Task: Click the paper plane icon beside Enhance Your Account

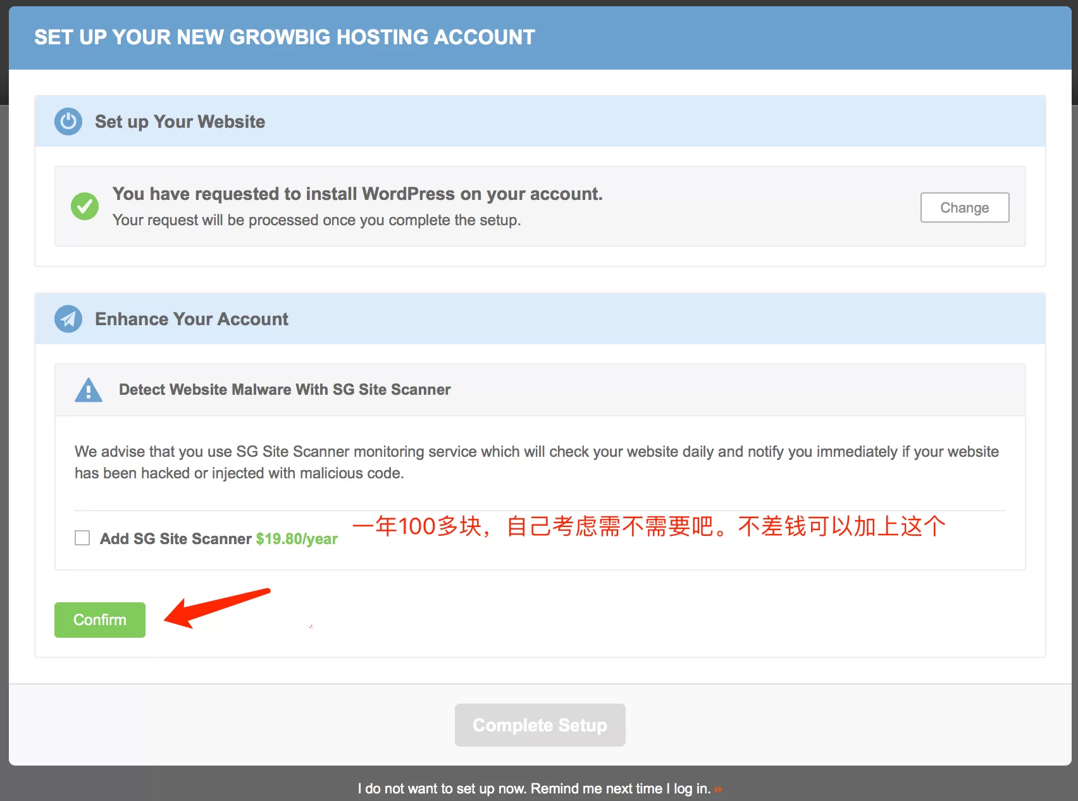Action: point(68,319)
